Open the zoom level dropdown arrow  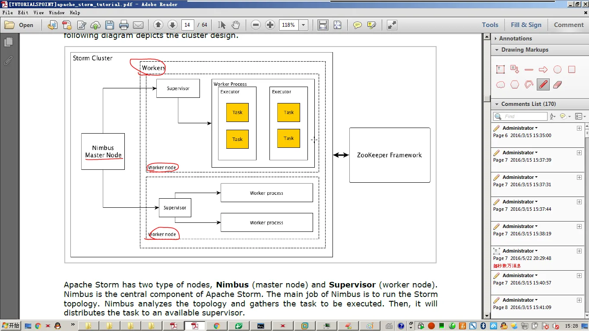tap(303, 25)
